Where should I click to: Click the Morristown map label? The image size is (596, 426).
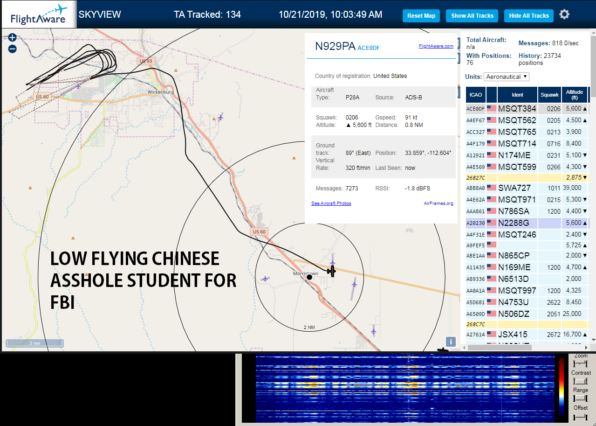pyautogui.click(x=306, y=273)
